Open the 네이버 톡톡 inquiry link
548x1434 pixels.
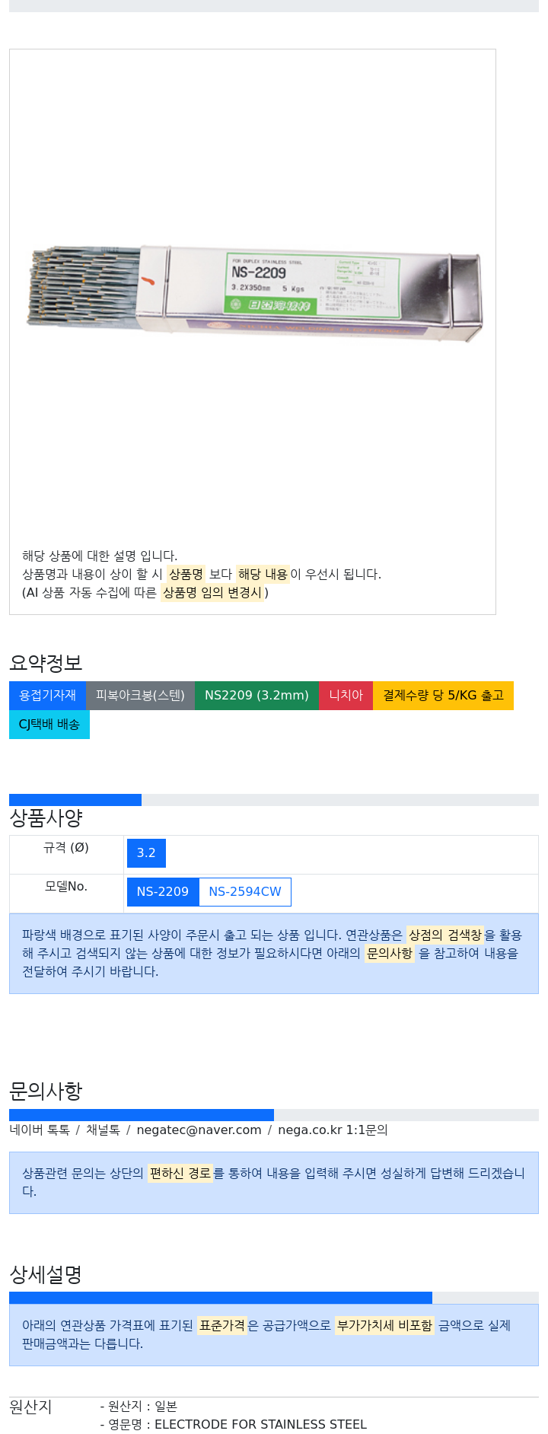coord(40,1130)
